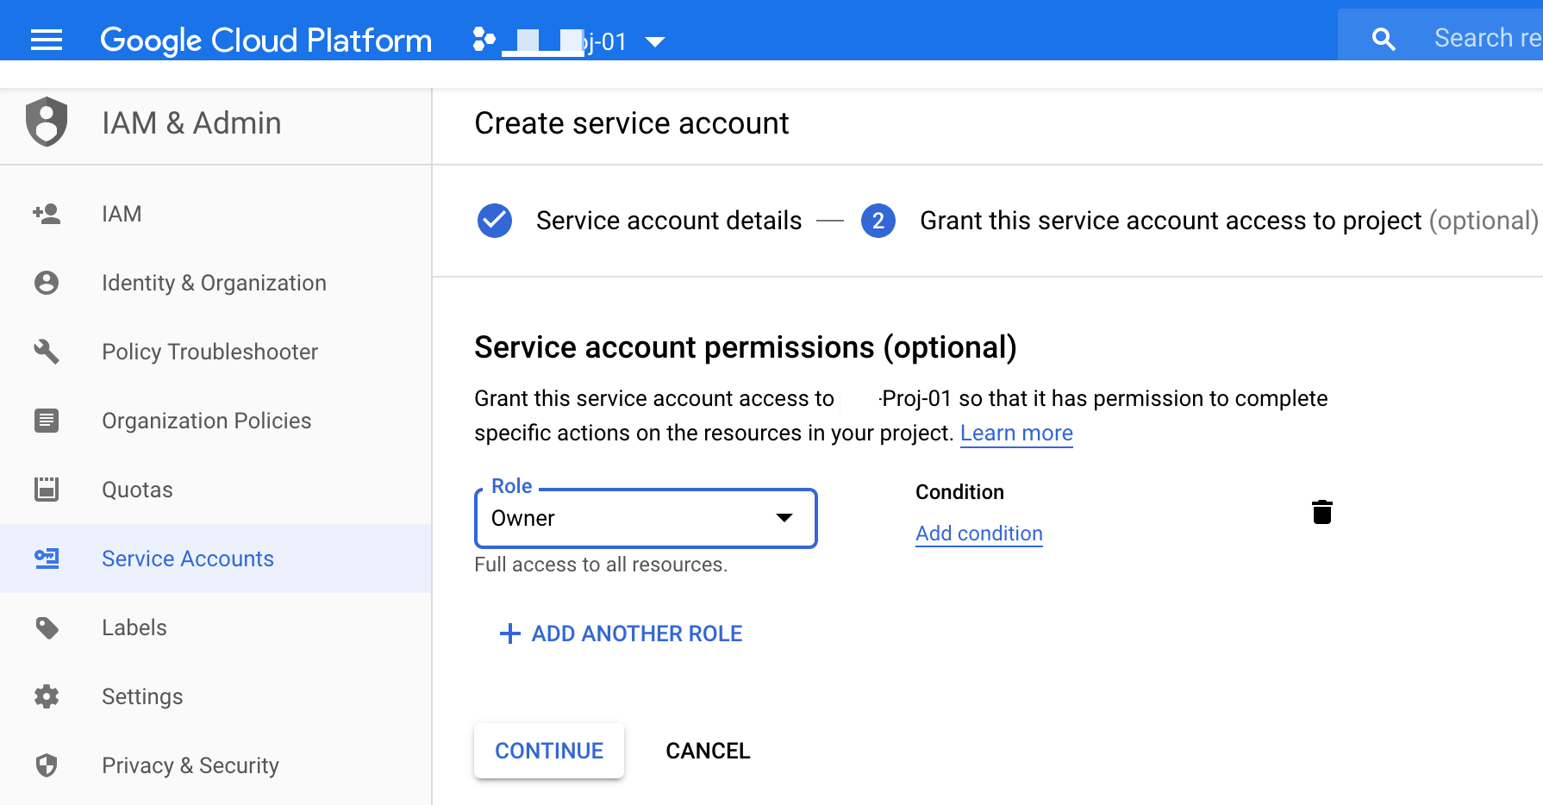The height and width of the screenshot is (805, 1543).
Task: Open the Labels tag icon
Action: tap(46, 627)
